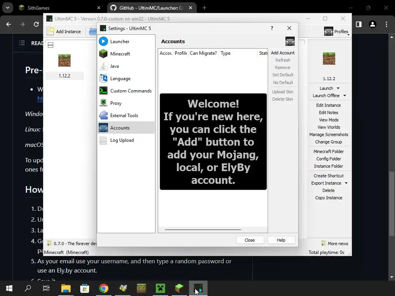This screenshot has width=395, height=296.
Task: Click the Type column header
Action: (x=238, y=53)
